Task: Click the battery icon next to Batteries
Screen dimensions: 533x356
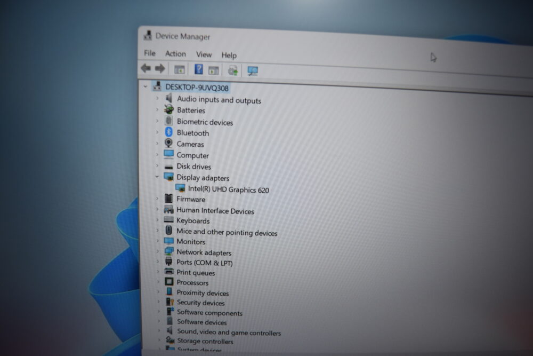Action: (169, 109)
